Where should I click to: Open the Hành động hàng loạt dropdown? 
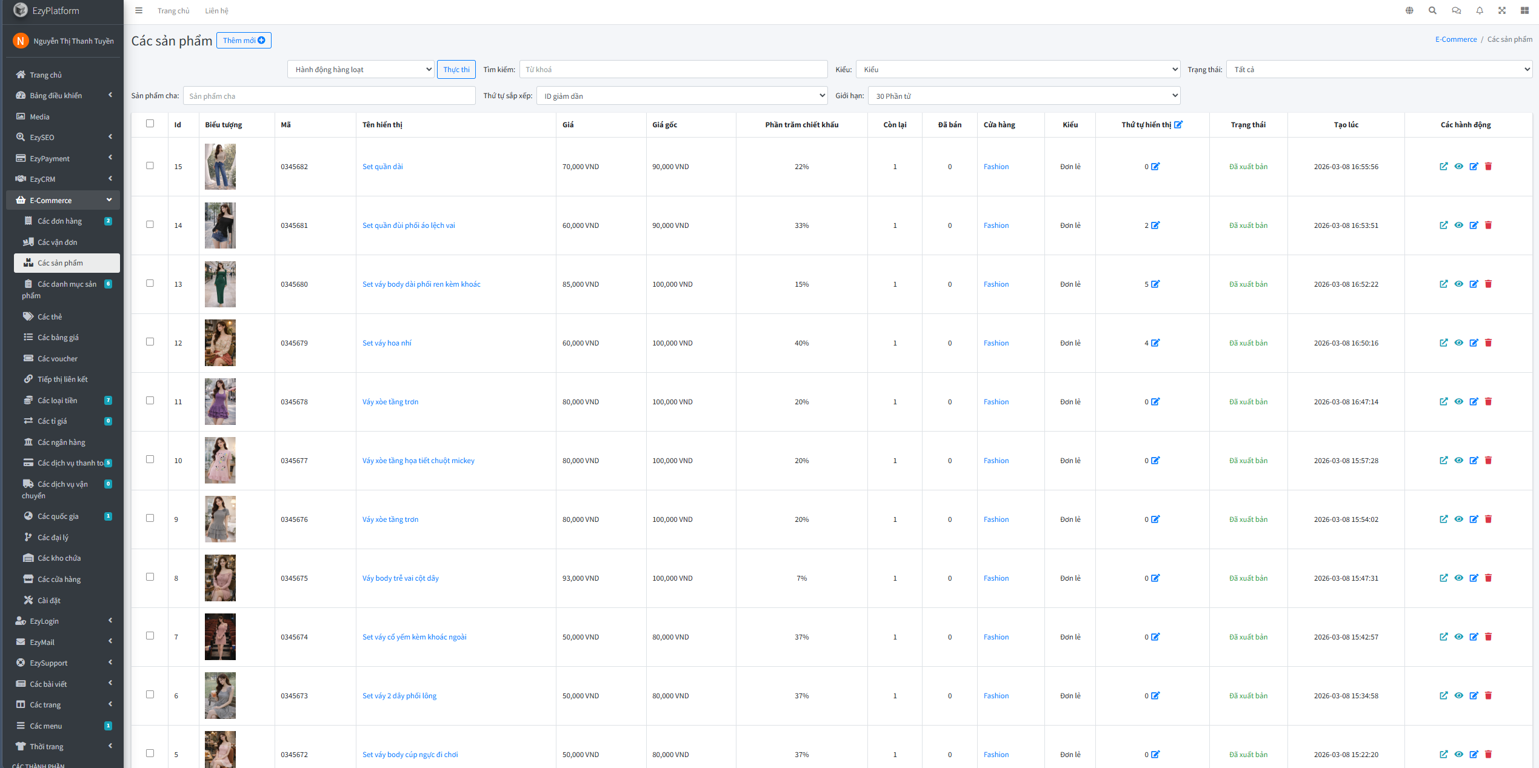(361, 70)
